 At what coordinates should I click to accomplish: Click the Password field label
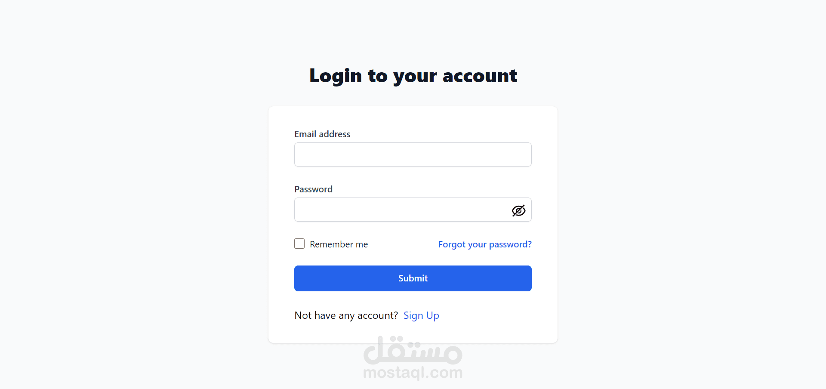click(x=313, y=189)
